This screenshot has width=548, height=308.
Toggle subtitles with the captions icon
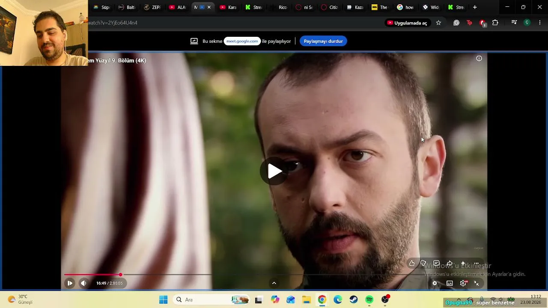click(450, 283)
